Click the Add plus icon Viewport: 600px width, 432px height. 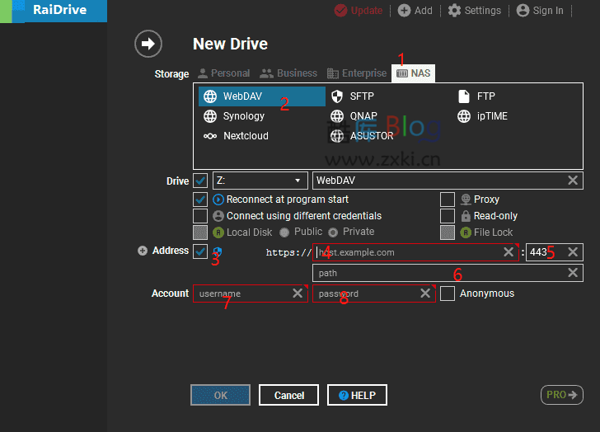coord(404,11)
